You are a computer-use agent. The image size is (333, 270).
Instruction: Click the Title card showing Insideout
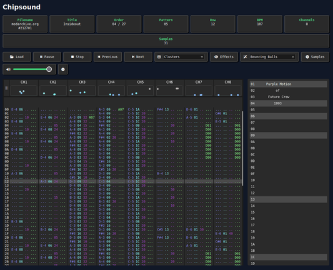pos(72,24)
